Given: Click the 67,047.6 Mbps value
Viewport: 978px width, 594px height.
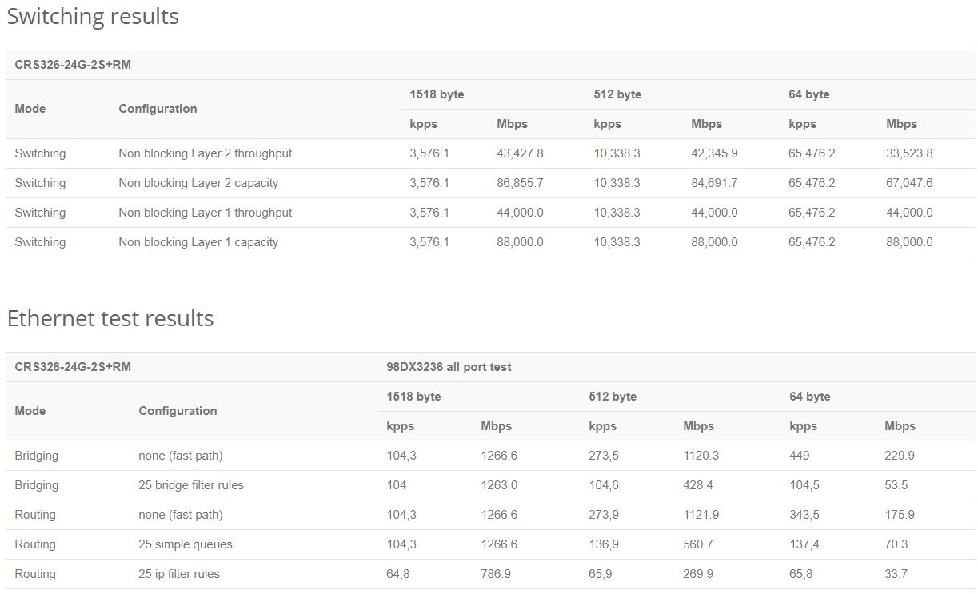Looking at the screenshot, I should tap(909, 183).
